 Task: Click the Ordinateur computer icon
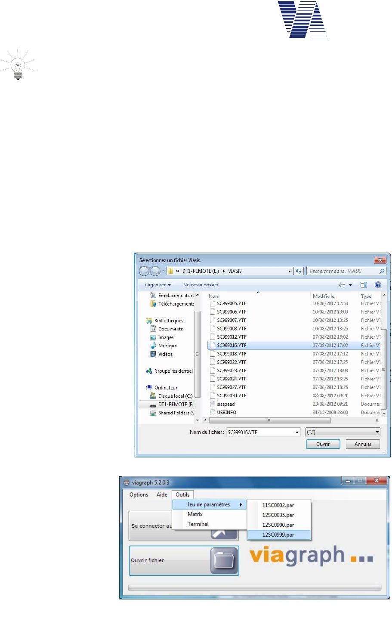pos(149,388)
